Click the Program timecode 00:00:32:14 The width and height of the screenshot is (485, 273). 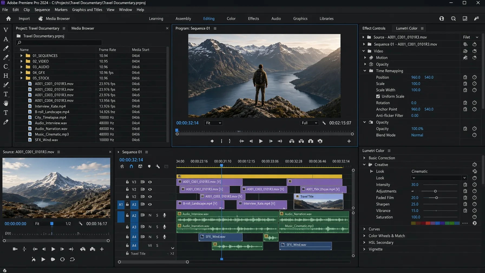[x=187, y=123]
